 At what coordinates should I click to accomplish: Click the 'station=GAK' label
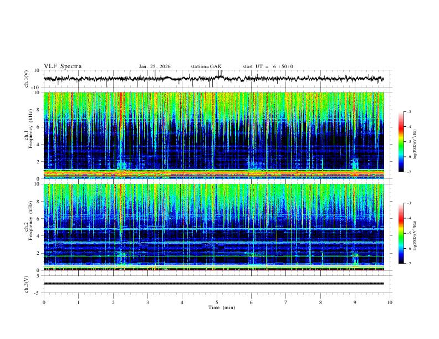pos(206,66)
